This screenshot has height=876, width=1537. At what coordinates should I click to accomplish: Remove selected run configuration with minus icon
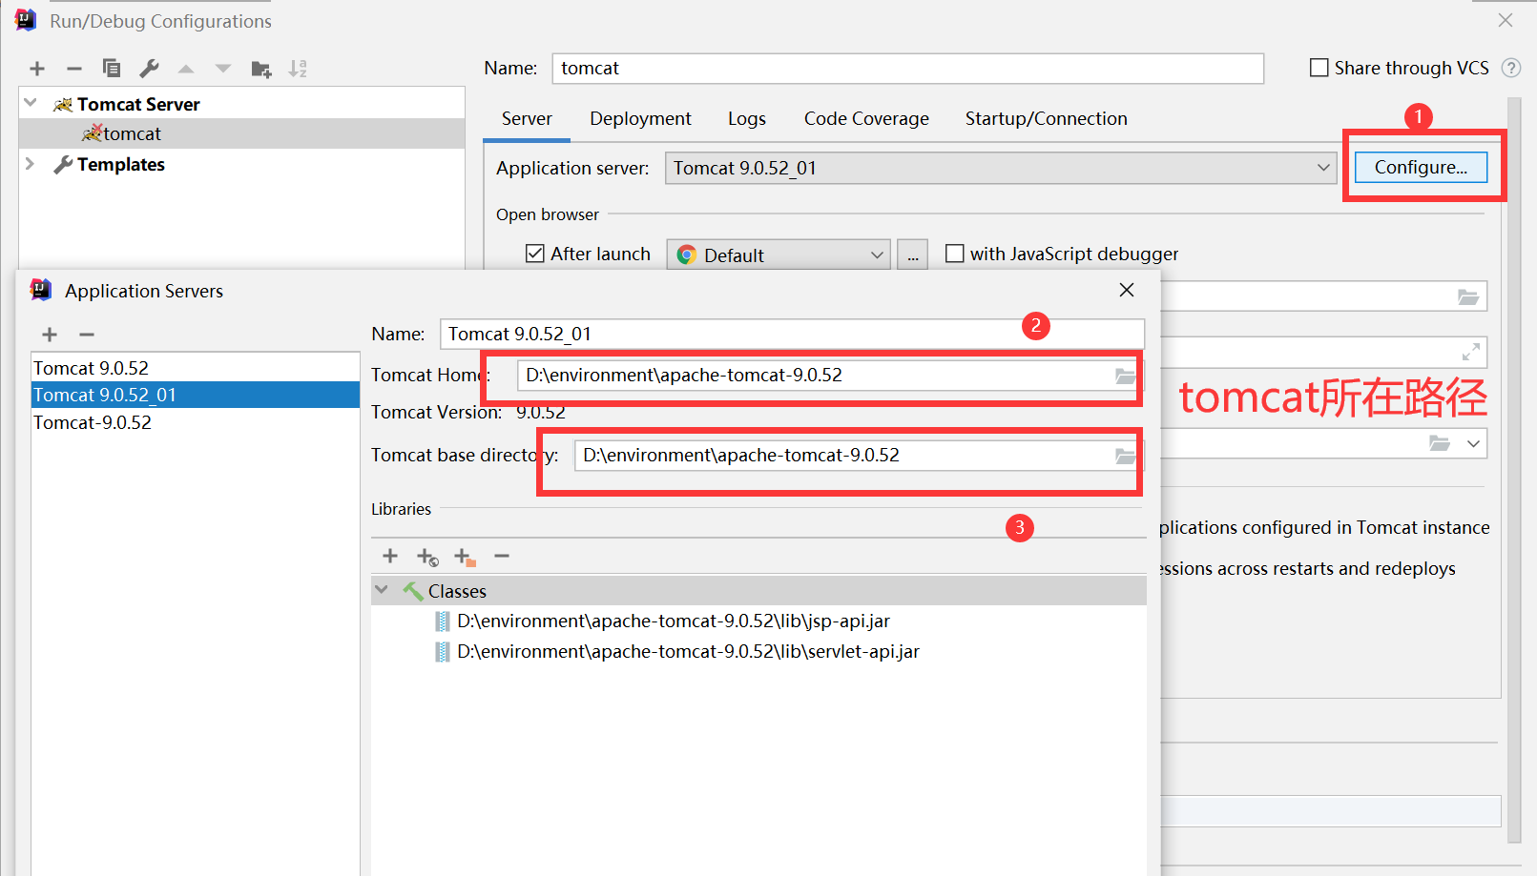74,69
